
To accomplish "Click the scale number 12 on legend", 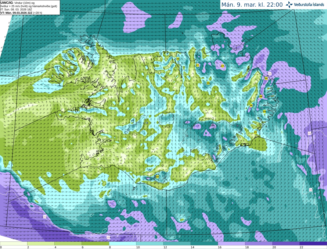I will point(165,247).
